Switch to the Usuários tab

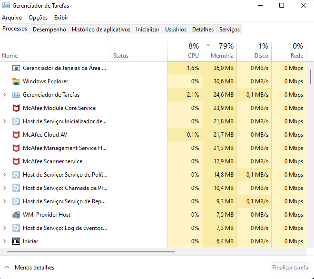click(x=176, y=30)
